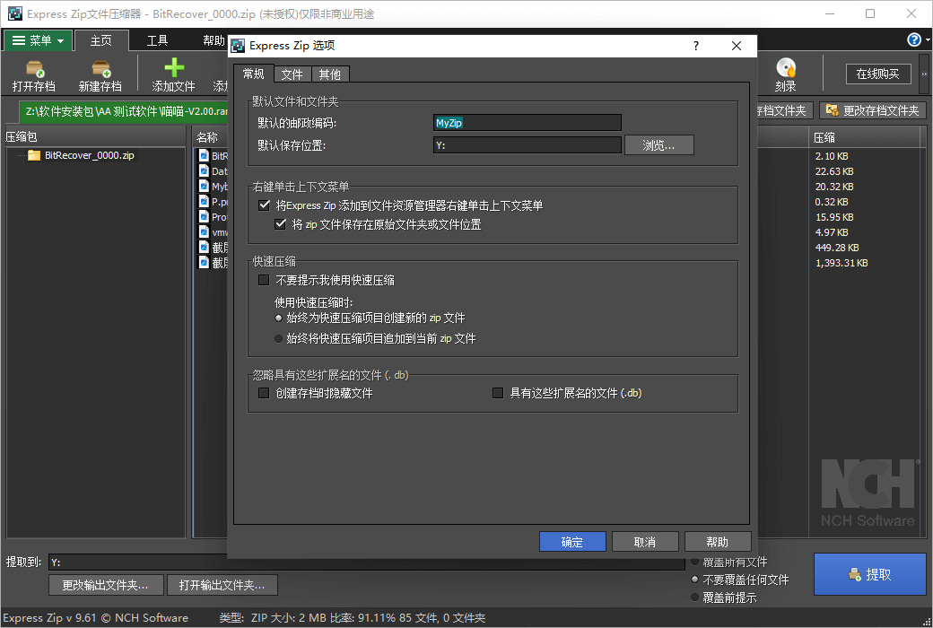933x628 pixels.
Task: Select 覆盖前提示 radio in main window
Action: click(x=694, y=597)
